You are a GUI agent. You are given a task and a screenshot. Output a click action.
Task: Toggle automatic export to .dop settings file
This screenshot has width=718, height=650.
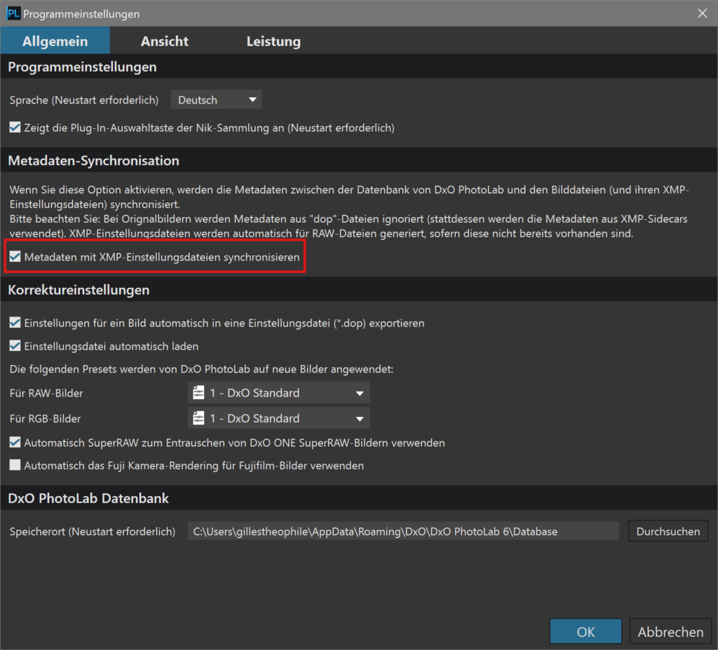coord(15,322)
